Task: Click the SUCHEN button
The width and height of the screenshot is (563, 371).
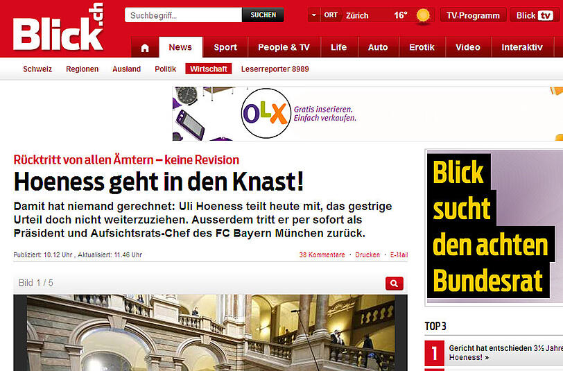Action: [263, 15]
